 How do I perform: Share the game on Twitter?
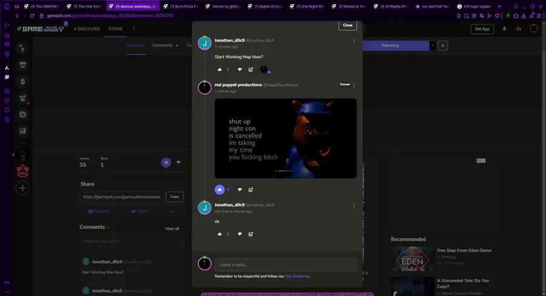click(140, 211)
